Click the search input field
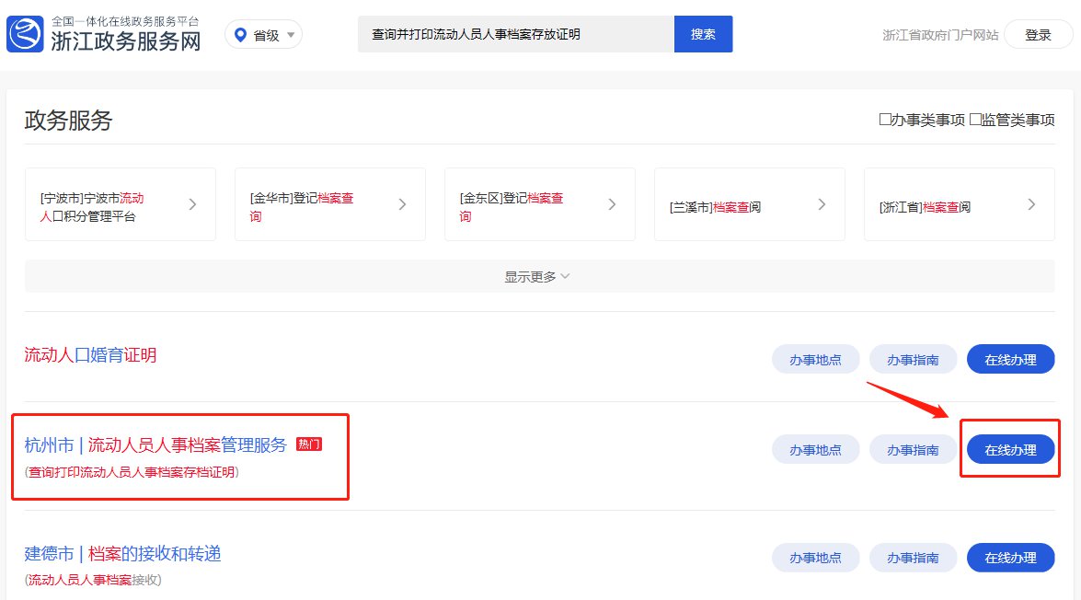Image resolution: width=1081 pixels, height=600 pixels. click(x=515, y=34)
